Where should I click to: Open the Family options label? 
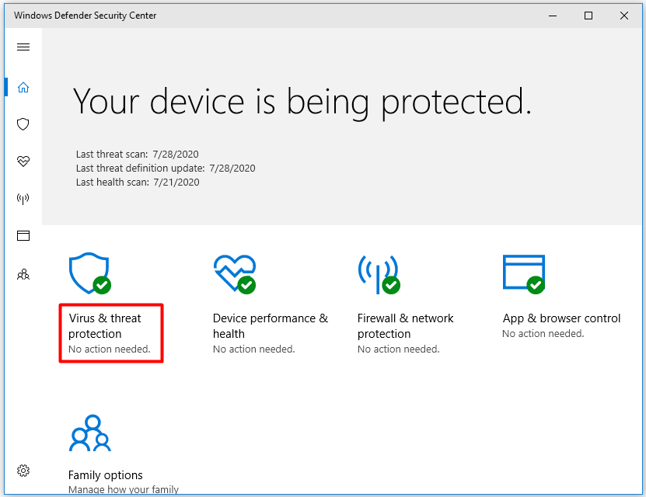point(106,475)
